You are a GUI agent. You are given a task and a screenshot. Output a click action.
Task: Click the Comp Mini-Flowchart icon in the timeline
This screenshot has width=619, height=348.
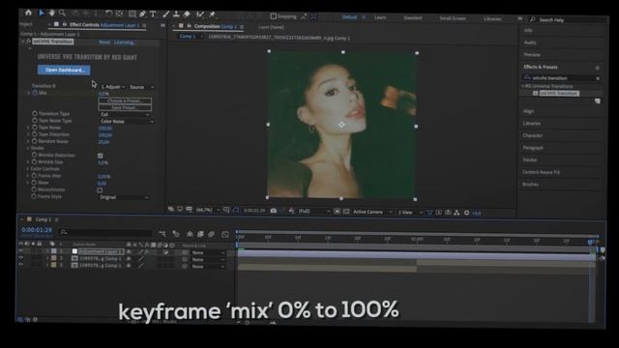tap(162, 234)
